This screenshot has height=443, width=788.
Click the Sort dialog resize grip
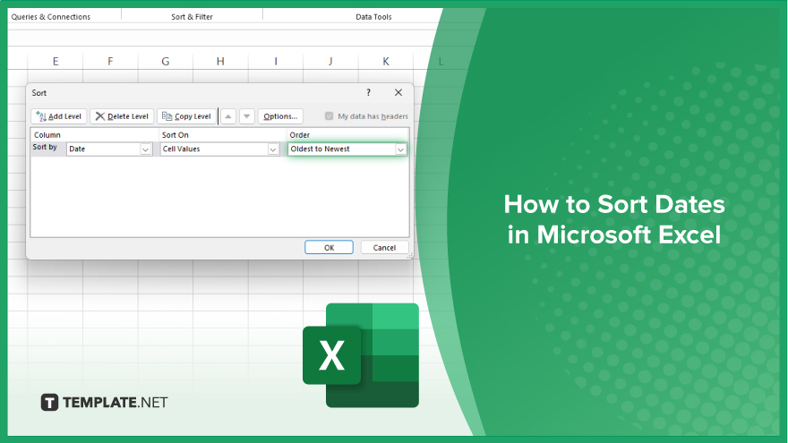(409, 256)
